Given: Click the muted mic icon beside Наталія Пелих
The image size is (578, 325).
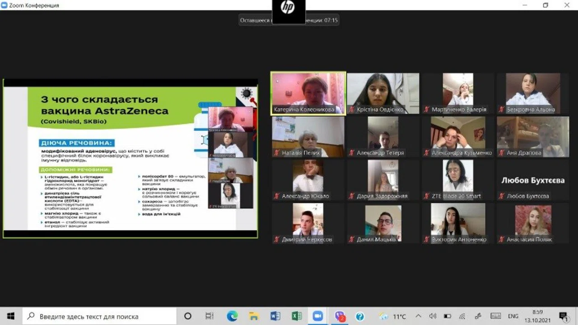Looking at the screenshot, I should (x=277, y=153).
